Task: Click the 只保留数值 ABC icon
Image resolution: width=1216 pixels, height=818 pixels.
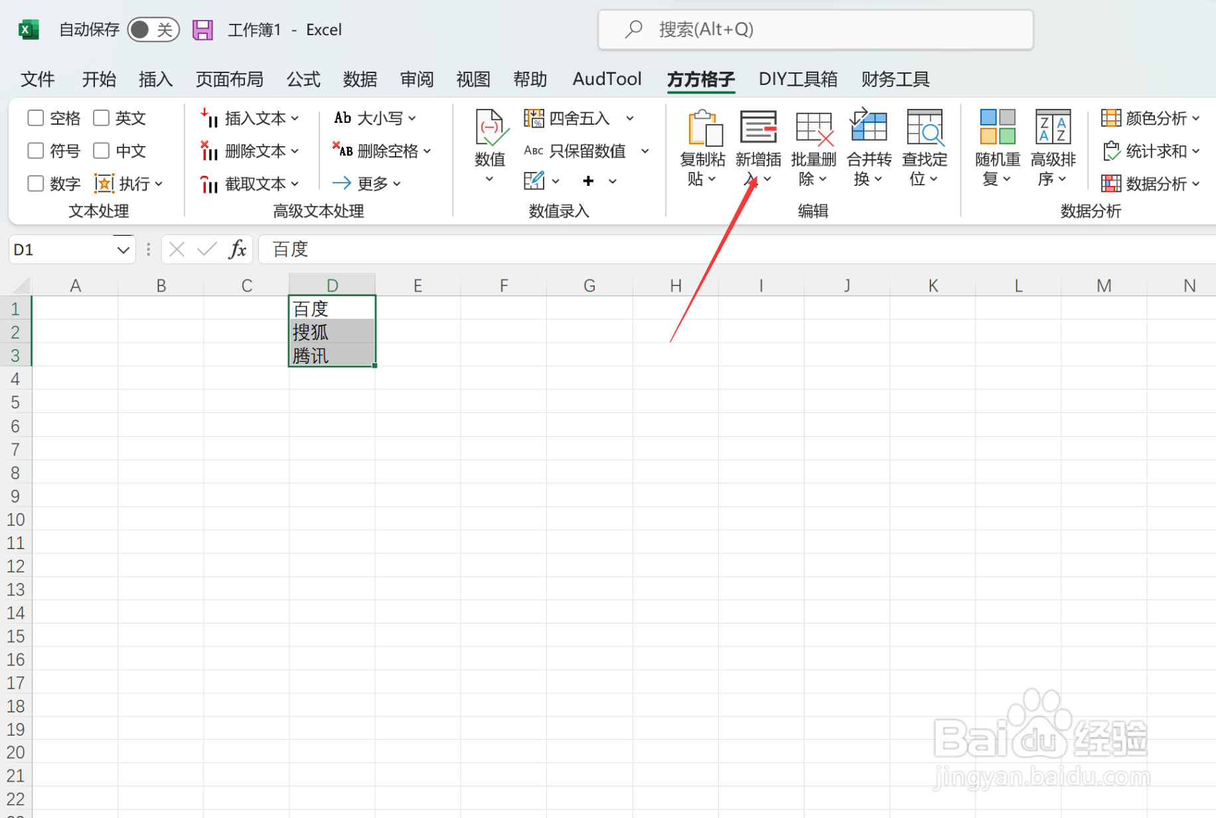Action: [x=534, y=151]
